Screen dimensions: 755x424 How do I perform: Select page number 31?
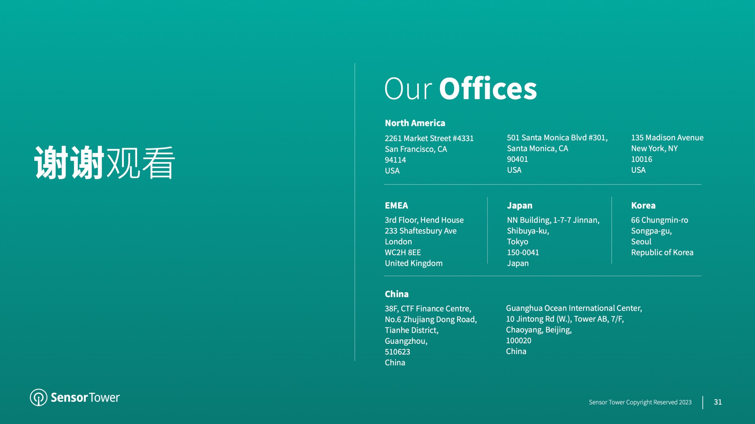pos(718,402)
